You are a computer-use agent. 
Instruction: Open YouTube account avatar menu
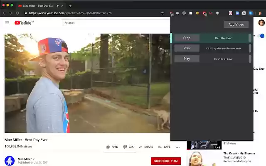point(261,23)
